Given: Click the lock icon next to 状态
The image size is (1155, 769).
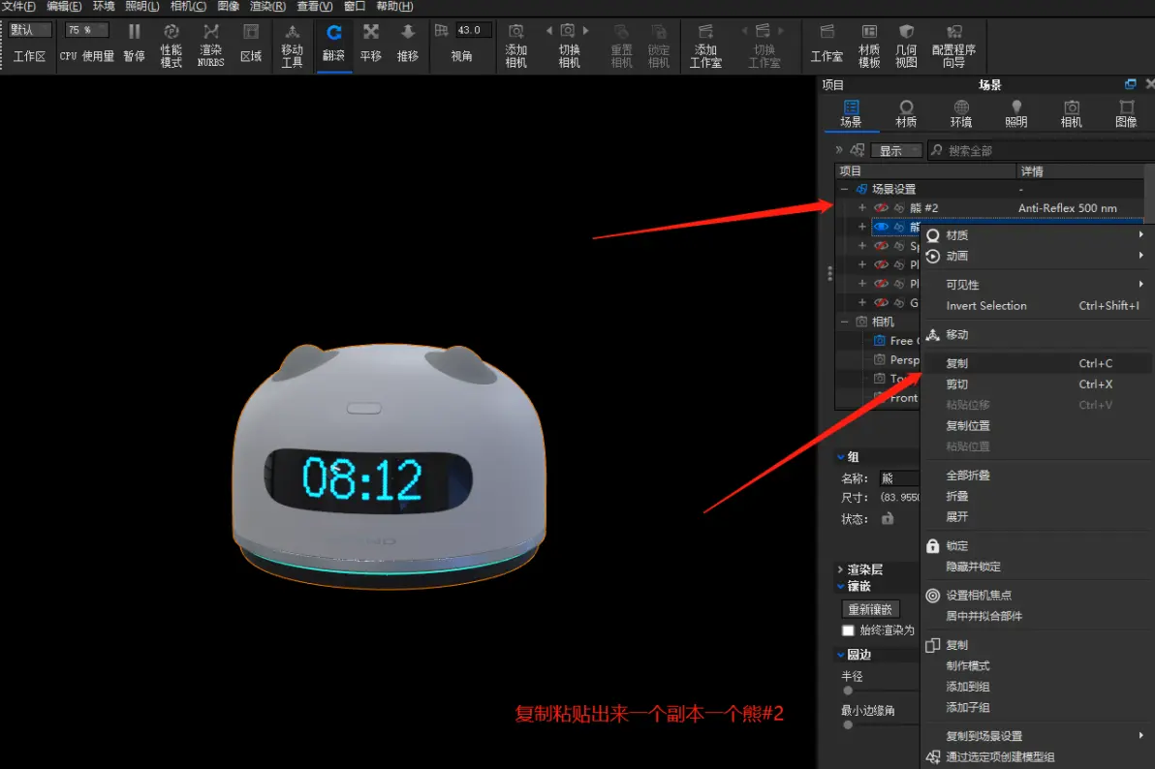Looking at the screenshot, I should point(888,518).
